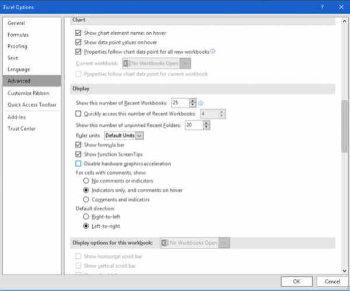Click the Recent Workbooks number field showing 25

pos(180,103)
